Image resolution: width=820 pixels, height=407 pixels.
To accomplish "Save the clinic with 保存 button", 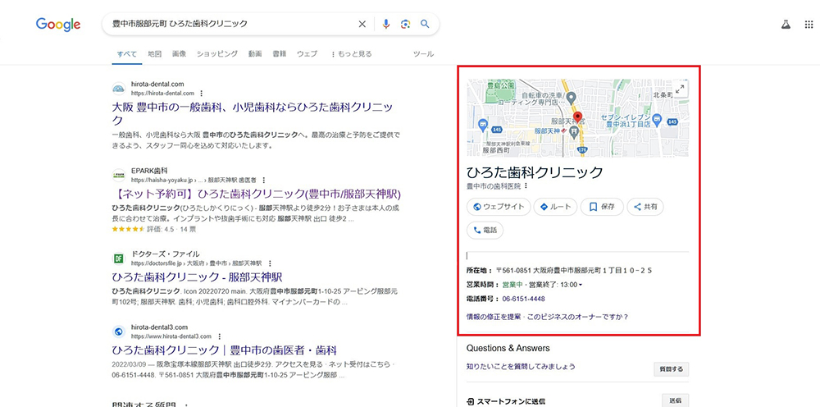I will [602, 207].
